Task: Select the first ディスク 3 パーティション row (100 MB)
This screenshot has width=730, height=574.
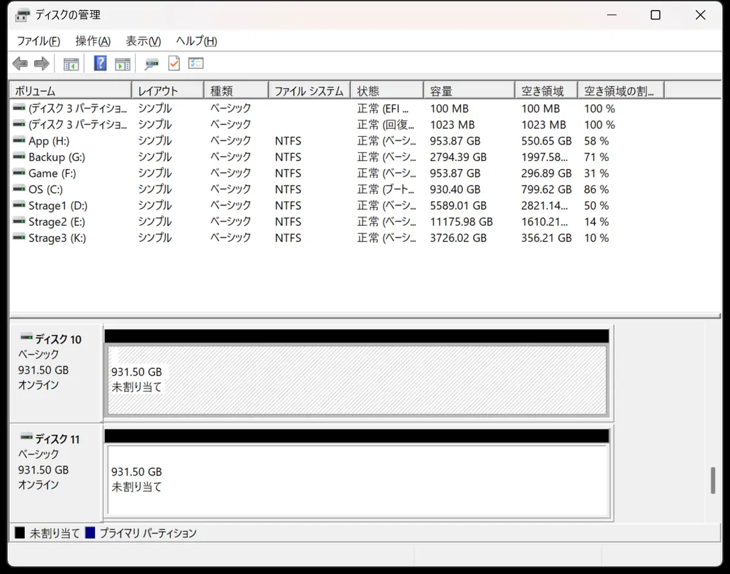Action: (x=337, y=108)
